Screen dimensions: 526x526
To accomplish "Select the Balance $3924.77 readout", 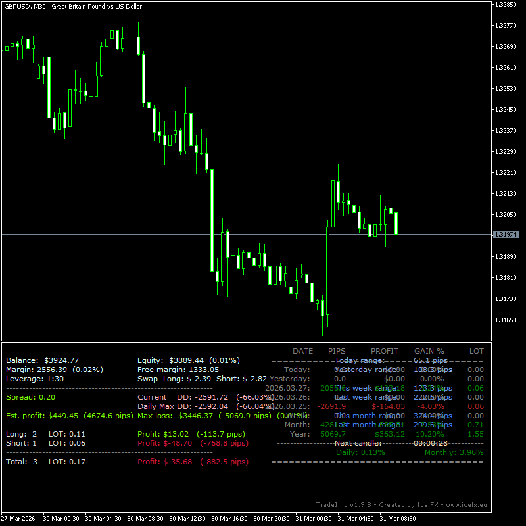I will (x=42, y=360).
